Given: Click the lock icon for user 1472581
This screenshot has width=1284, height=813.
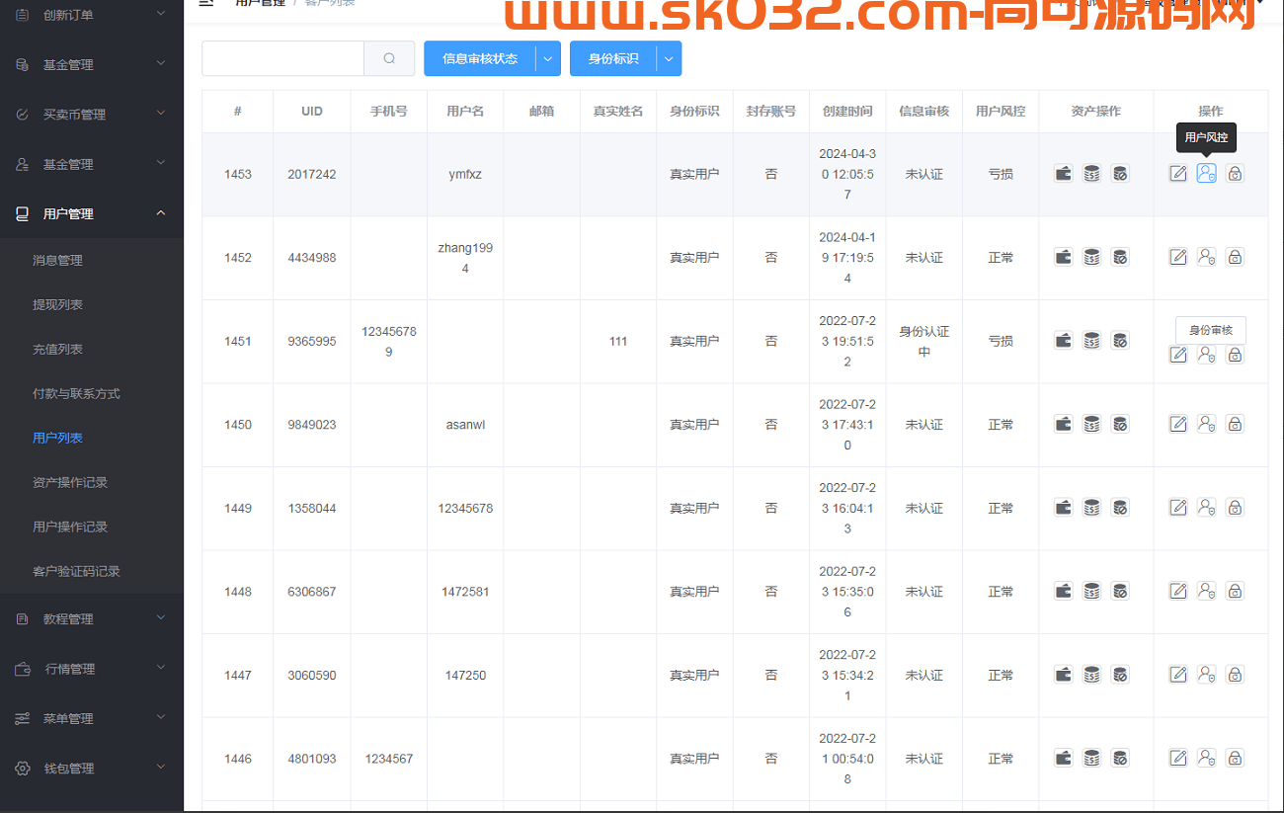Looking at the screenshot, I should pos(1235,592).
